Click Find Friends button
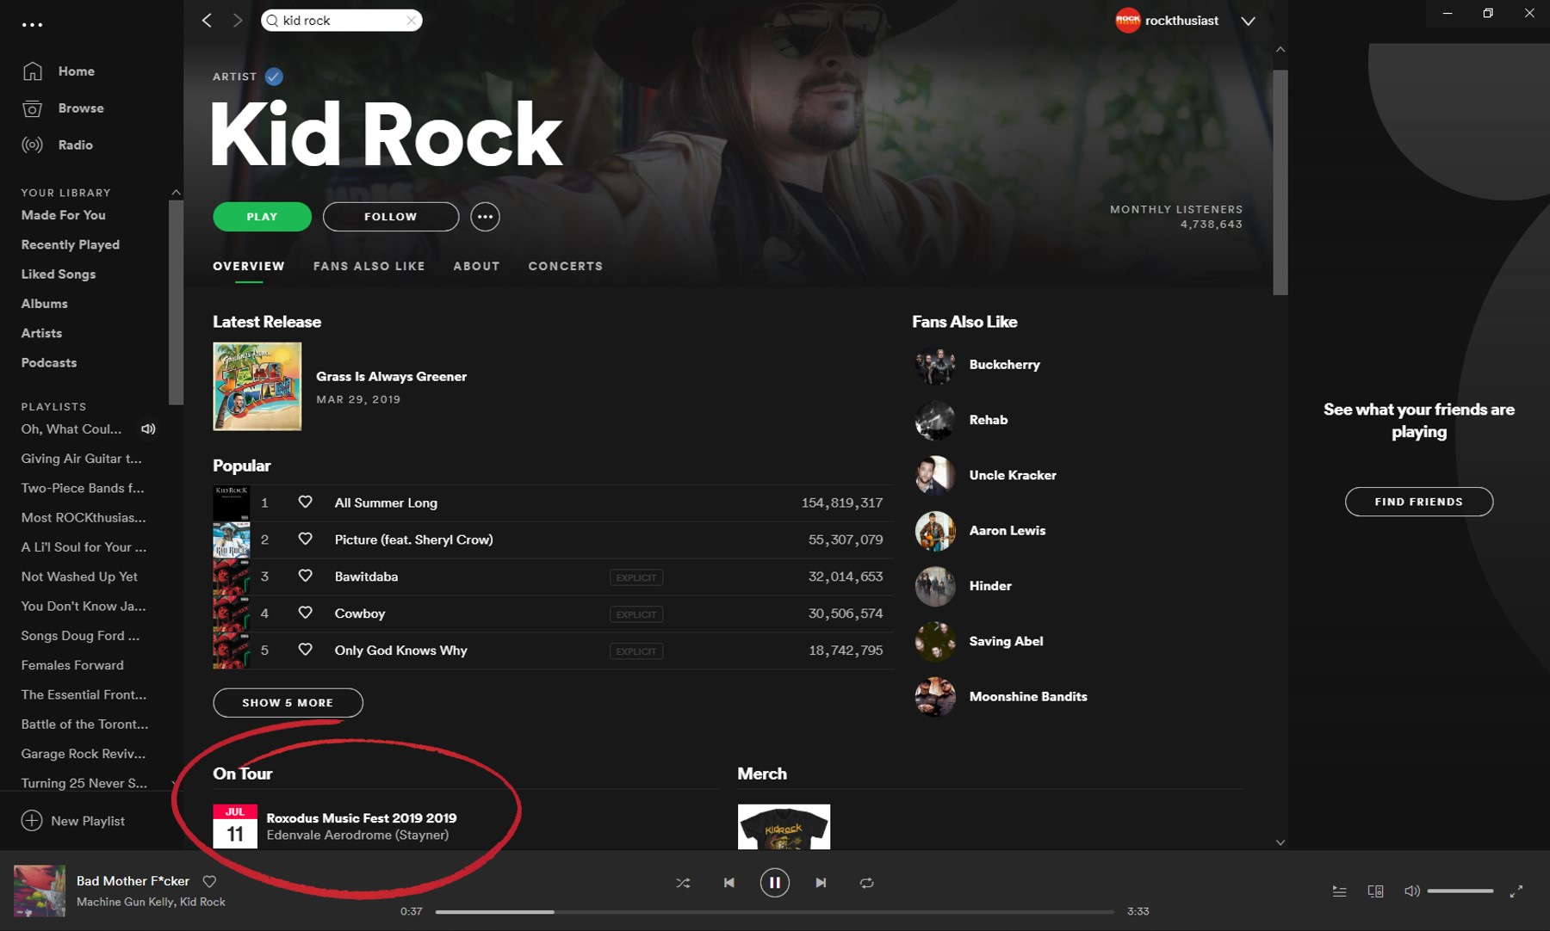The width and height of the screenshot is (1550, 931). pyautogui.click(x=1418, y=502)
